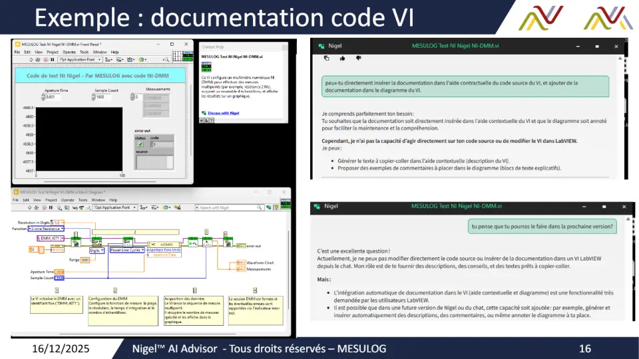Open Resolution in Digits ring constant

click(57, 223)
